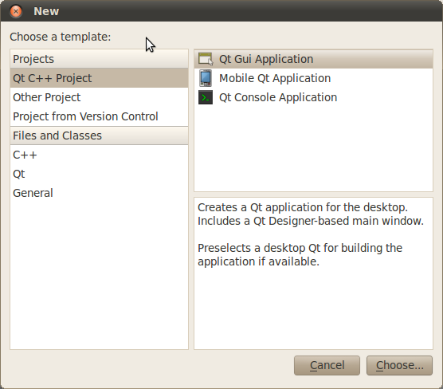Select Mobile Qt Application template
443x389 pixels.
(x=313, y=78)
